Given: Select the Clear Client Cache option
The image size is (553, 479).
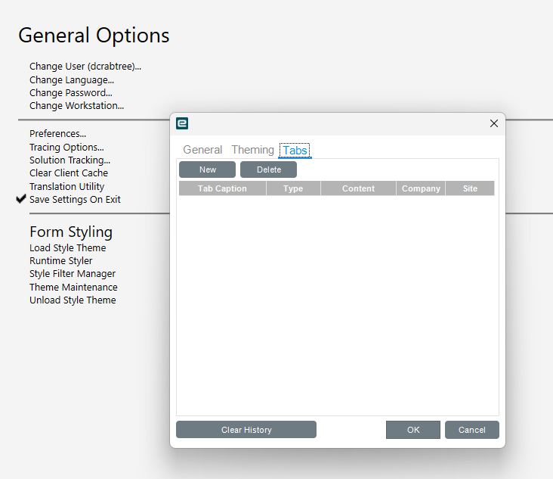Looking at the screenshot, I should pyautogui.click(x=69, y=173).
